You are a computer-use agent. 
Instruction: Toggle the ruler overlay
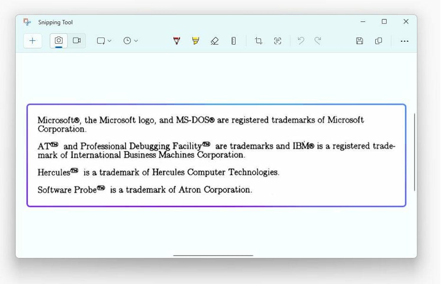point(234,41)
